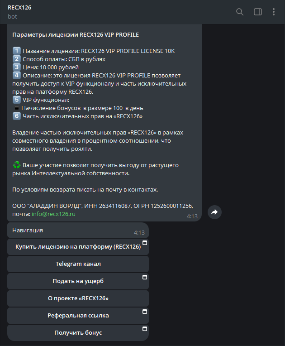This screenshot has width=285, height=346.
Task: Open the info@recx126.ru email link
Action: pos(53,214)
